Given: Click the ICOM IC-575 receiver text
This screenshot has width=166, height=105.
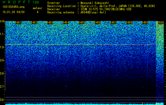Looking at the screenshot, I should pos(106,9).
